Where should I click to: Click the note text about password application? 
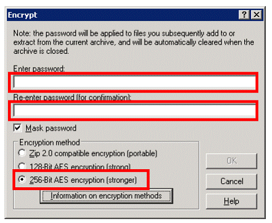click(133, 42)
